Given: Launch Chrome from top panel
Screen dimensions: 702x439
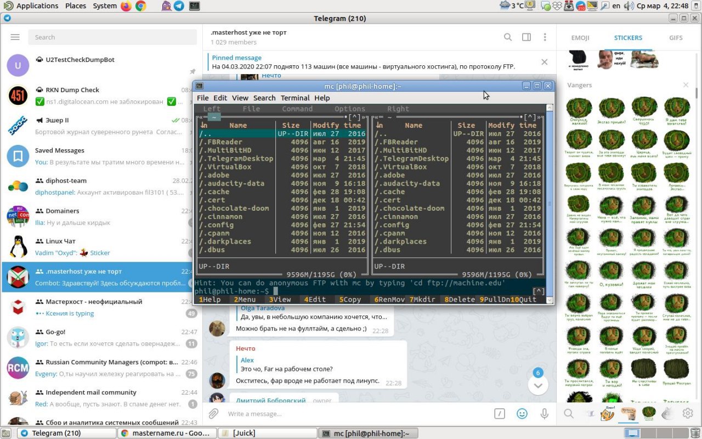Looking at the screenshot, I should click(x=141, y=6).
